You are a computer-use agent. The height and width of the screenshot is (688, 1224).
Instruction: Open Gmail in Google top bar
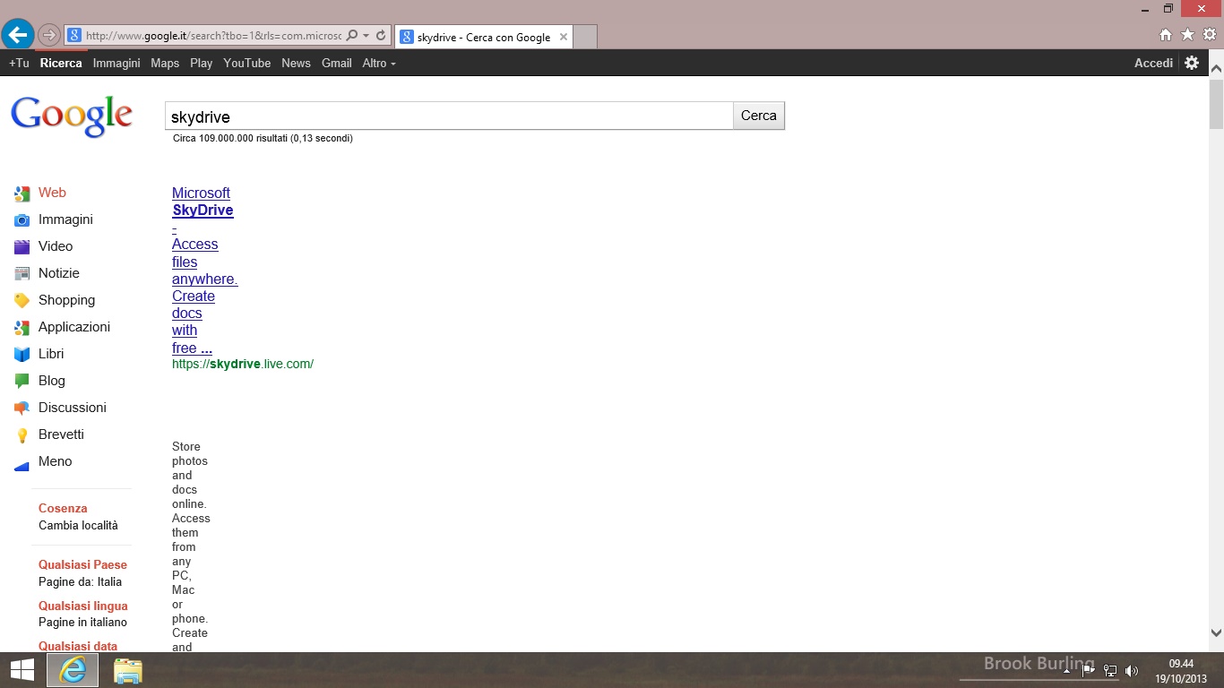pyautogui.click(x=337, y=63)
